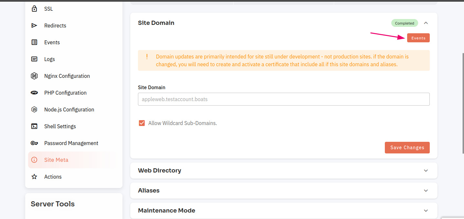Viewport: 464px width, 219px height.
Task: Click the Save Changes button
Action: pos(407,148)
